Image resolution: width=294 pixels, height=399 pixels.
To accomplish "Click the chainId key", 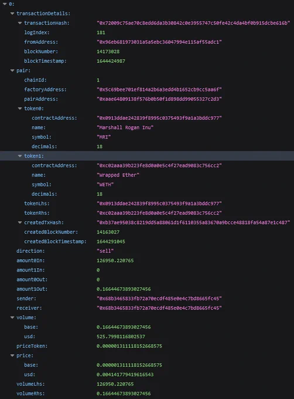I will (x=35, y=80).
